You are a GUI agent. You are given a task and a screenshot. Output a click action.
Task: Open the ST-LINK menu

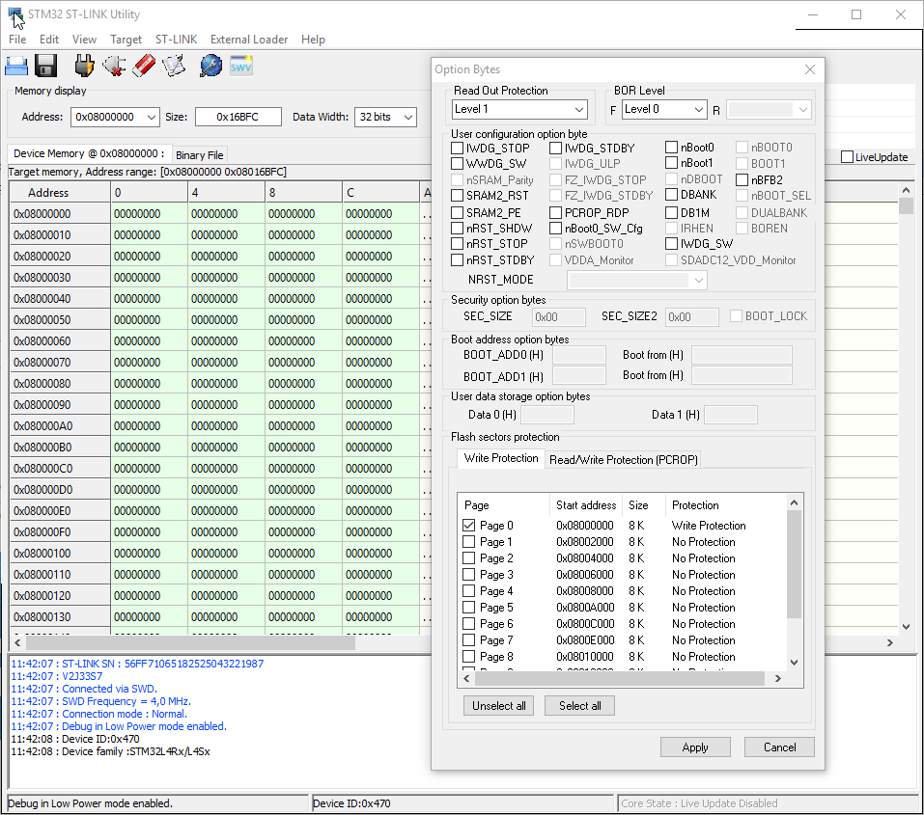tap(176, 40)
